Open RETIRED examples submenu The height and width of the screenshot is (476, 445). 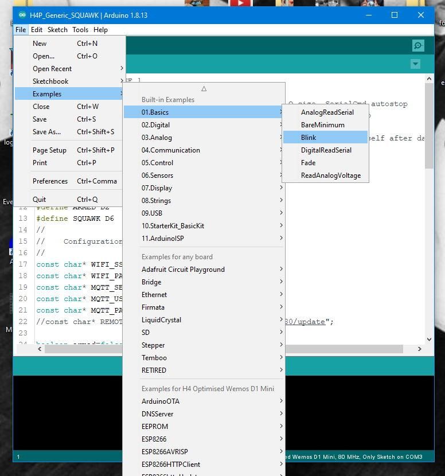click(x=204, y=370)
